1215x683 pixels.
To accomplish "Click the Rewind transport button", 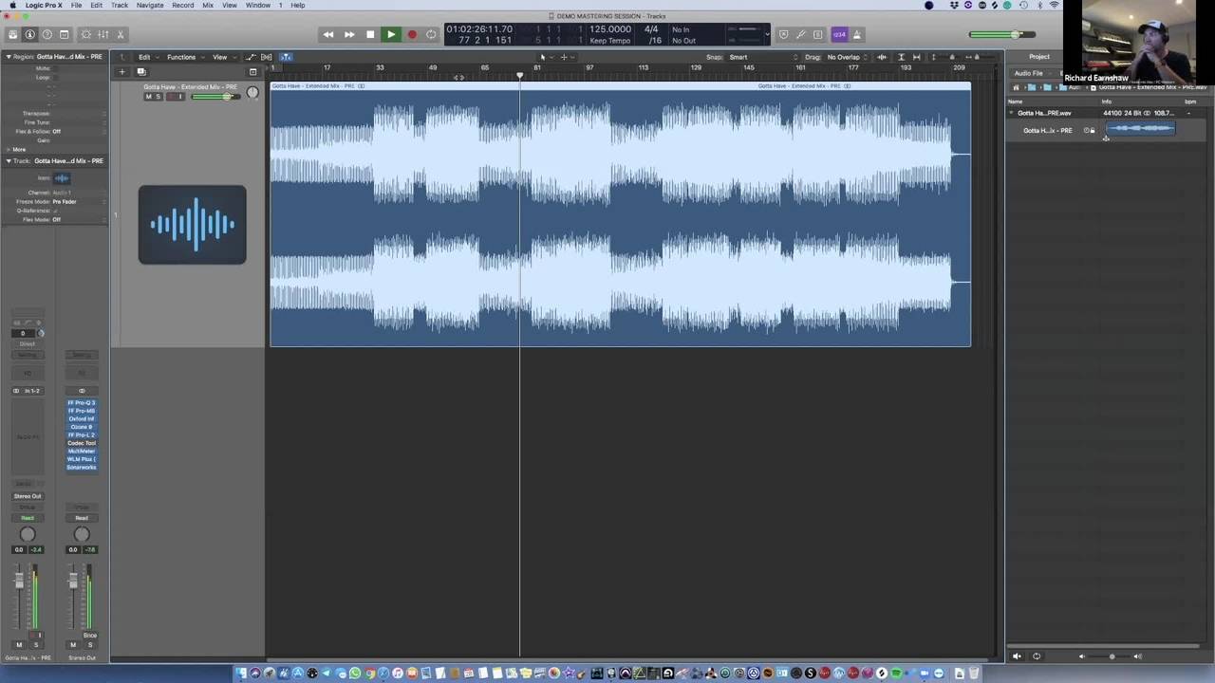I will pyautogui.click(x=328, y=34).
